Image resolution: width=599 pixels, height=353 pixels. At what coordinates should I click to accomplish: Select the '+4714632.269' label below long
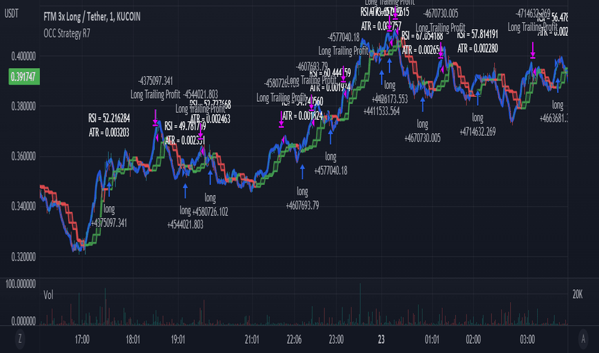478,132
